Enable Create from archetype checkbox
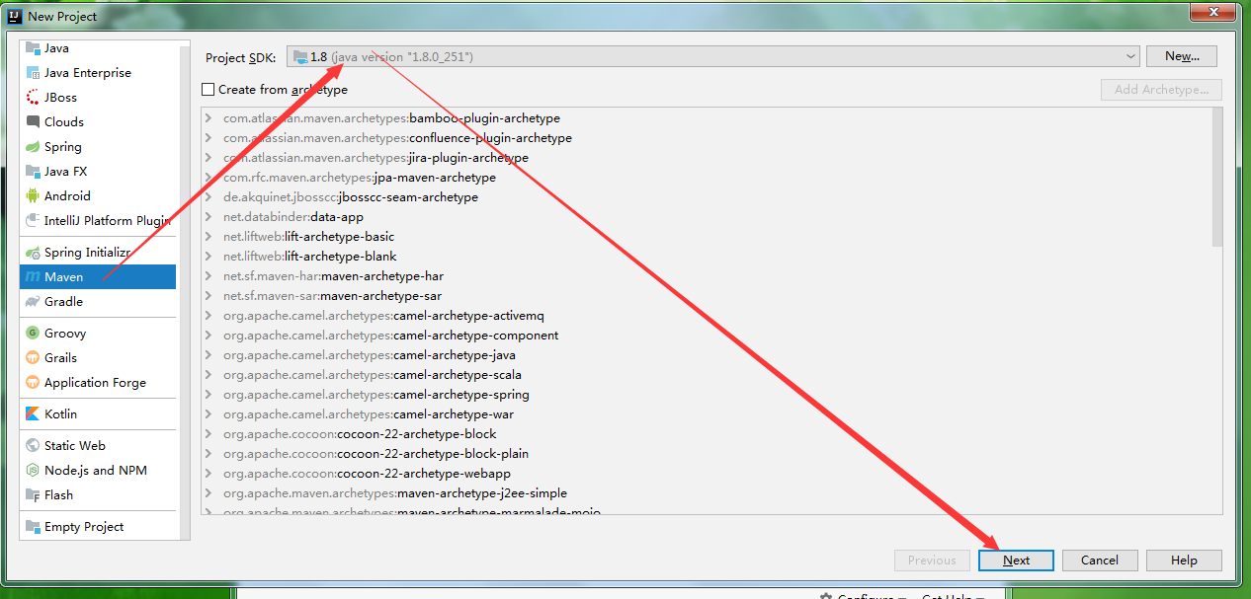Viewport: 1251px width, 599px height. point(208,90)
